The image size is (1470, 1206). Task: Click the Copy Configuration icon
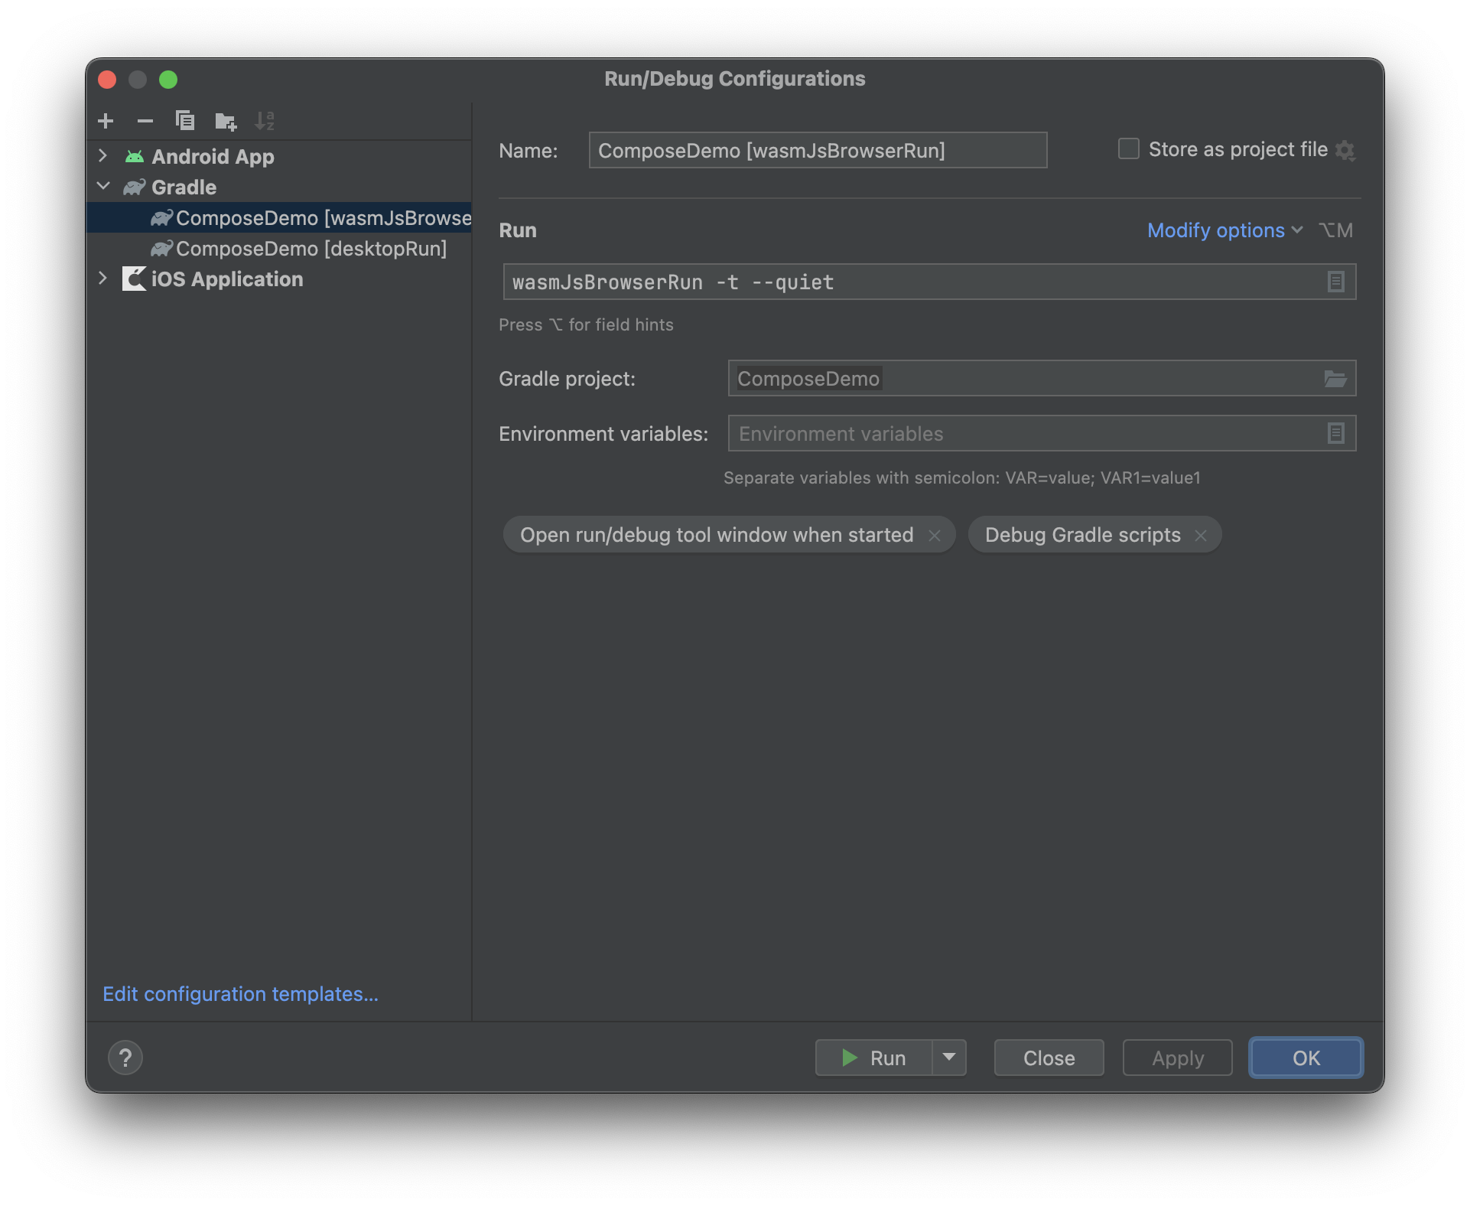(185, 121)
